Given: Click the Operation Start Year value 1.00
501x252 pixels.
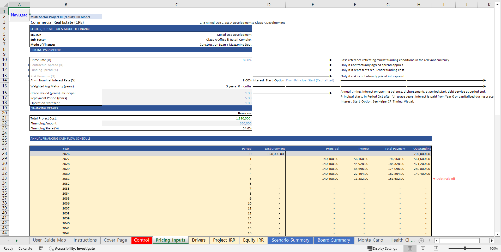Looking at the screenshot, I should (177, 103).
